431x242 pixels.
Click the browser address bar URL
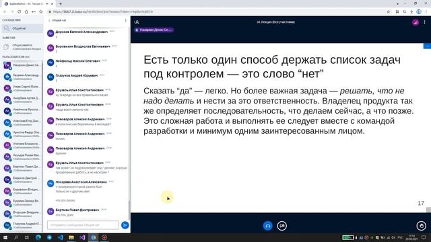(103, 12)
